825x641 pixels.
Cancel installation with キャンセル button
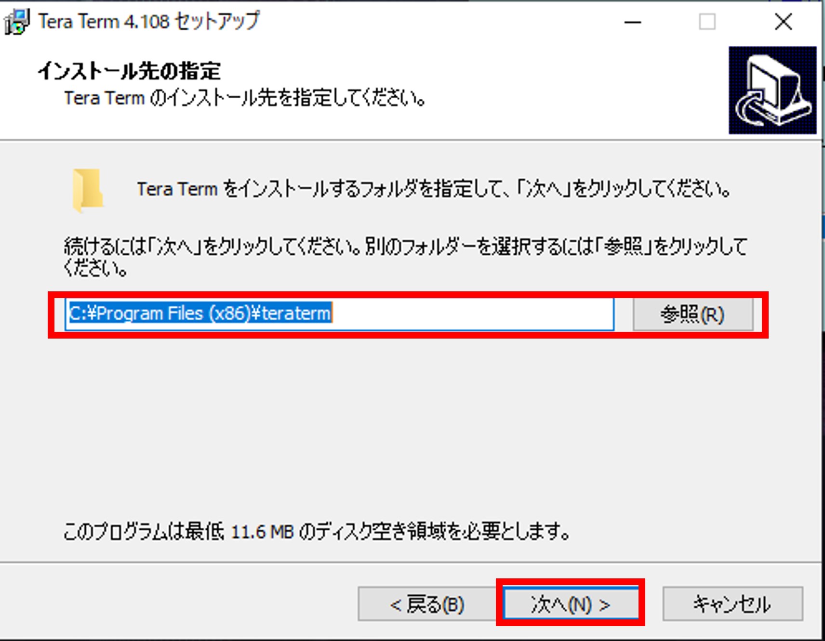coord(732,604)
